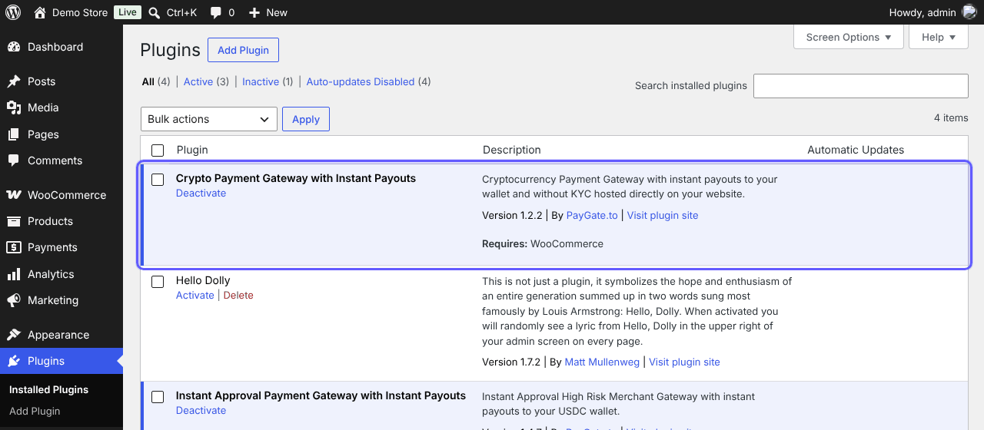984x430 pixels.
Task: Click the Demo Store site name
Action: click(80, 13)
